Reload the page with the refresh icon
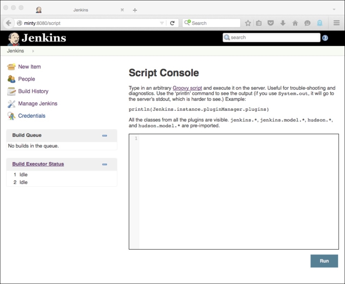Image resolution: width=345 pixels, height=284 pixels. (172, 23)
